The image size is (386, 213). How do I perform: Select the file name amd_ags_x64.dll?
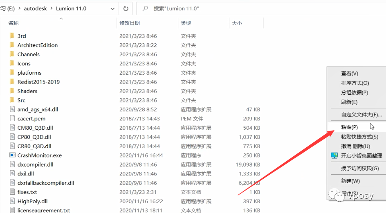(38, 109)
